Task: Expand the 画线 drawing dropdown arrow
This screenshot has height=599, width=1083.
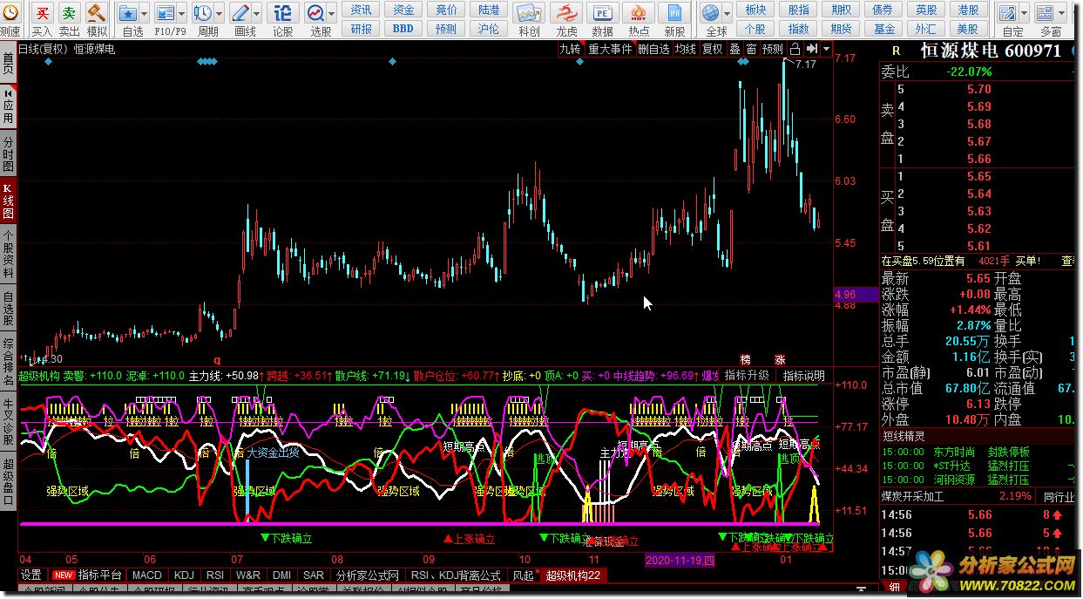Action: [x=256, y=14]
